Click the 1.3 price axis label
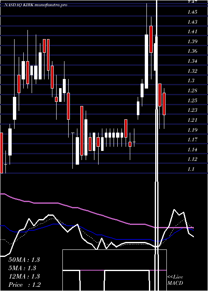This screenshot has width=208, height=291. (191, 81)
